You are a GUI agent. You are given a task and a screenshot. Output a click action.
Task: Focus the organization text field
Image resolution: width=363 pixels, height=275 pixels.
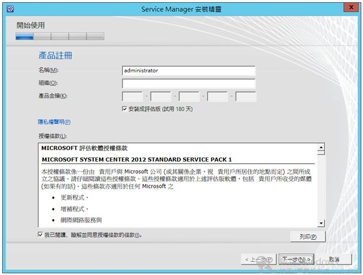coord(189,84)
